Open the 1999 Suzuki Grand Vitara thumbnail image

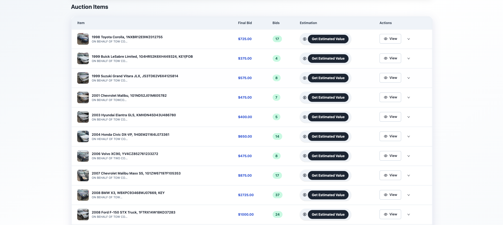(x=83, y=78)
